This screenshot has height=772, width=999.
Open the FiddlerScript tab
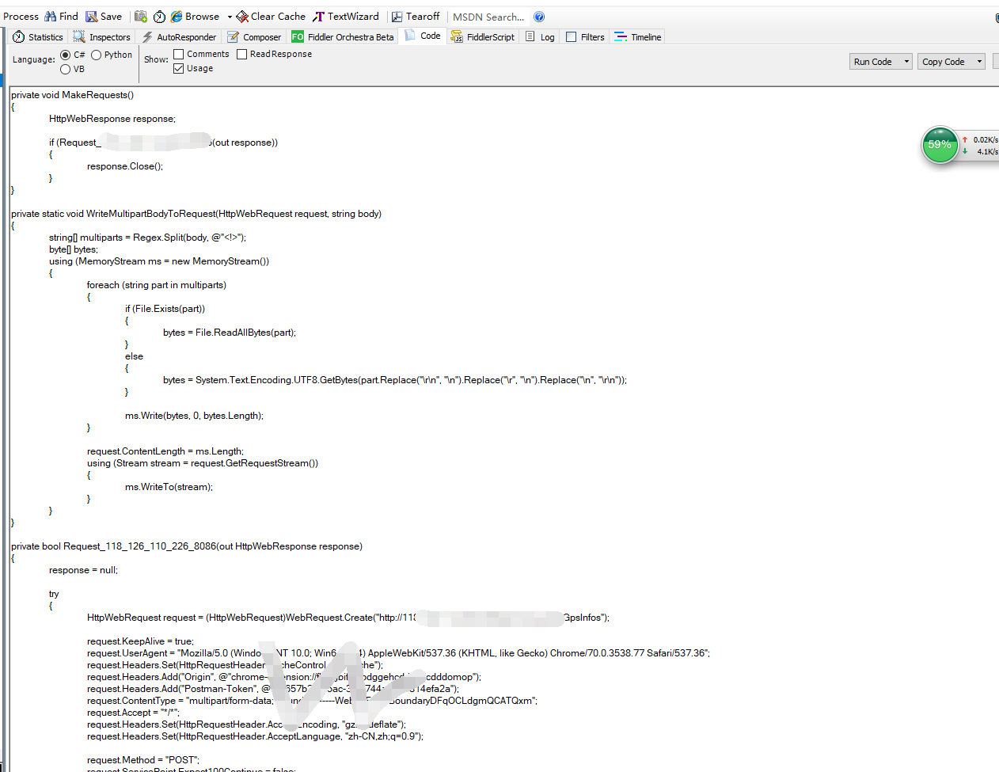pos(483,37)
